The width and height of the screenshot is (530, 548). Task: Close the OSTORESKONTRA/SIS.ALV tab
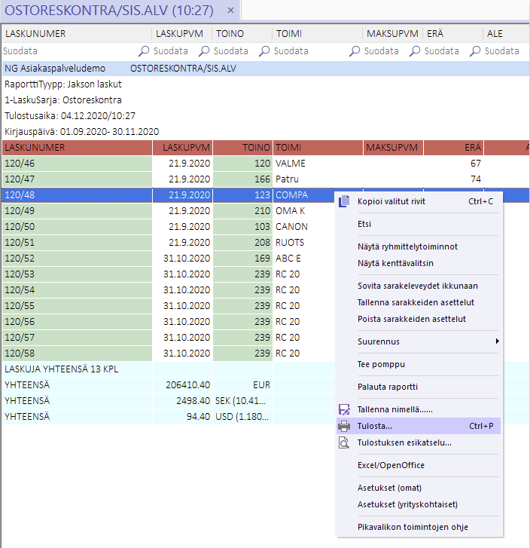(x=231, y=11)
